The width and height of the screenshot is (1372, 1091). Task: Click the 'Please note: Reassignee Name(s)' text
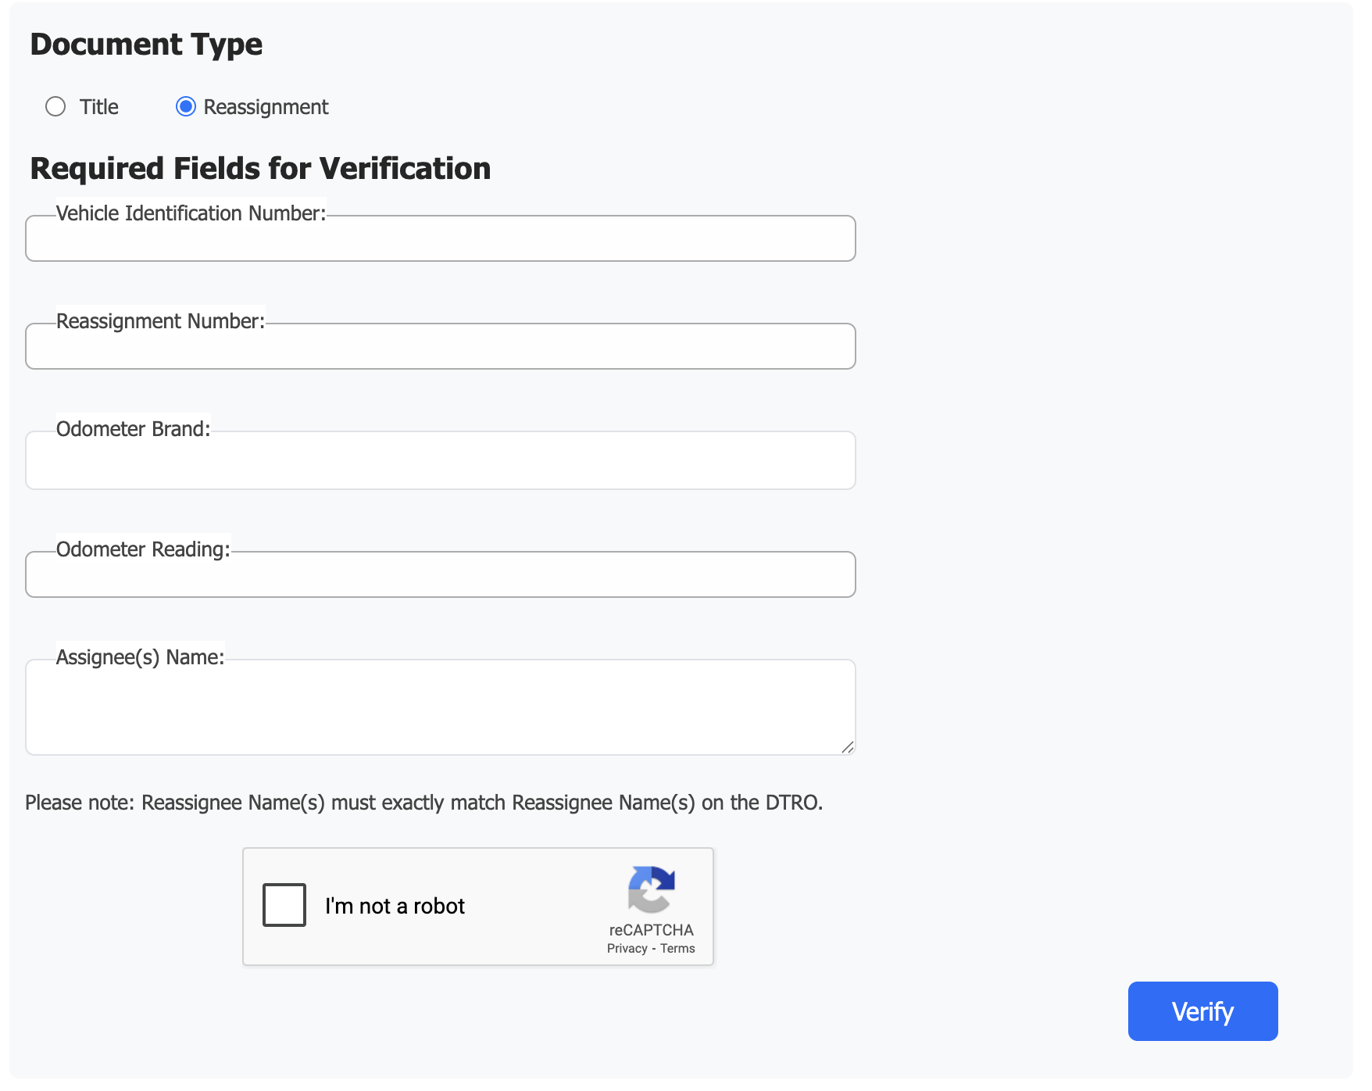pos(424,803)
